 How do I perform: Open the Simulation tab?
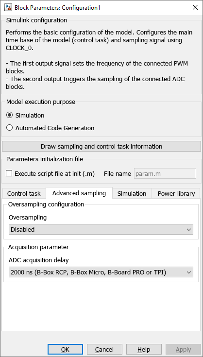(x=132, y=193)
